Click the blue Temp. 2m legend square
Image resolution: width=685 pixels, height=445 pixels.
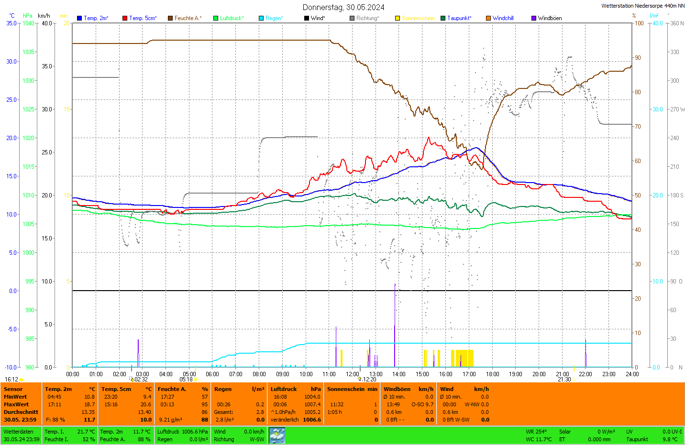pyautogui.click(x=79, y=18)
